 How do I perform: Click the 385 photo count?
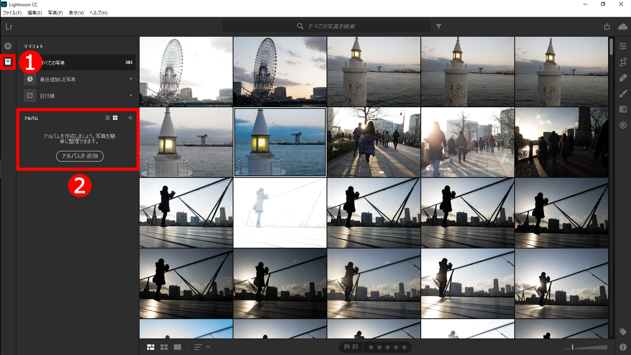pos(129,62)
